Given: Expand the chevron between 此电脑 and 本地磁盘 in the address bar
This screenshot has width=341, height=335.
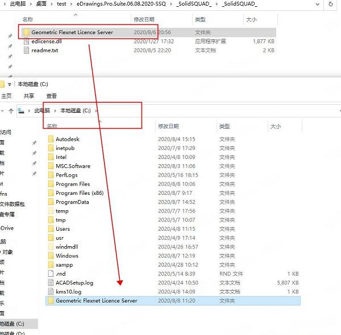Looking at the screenshot, I should 55,111.
